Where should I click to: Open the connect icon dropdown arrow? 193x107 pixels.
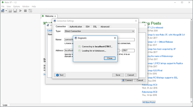(6, 11)
